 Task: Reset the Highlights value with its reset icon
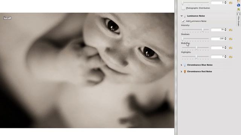point(231,57)
